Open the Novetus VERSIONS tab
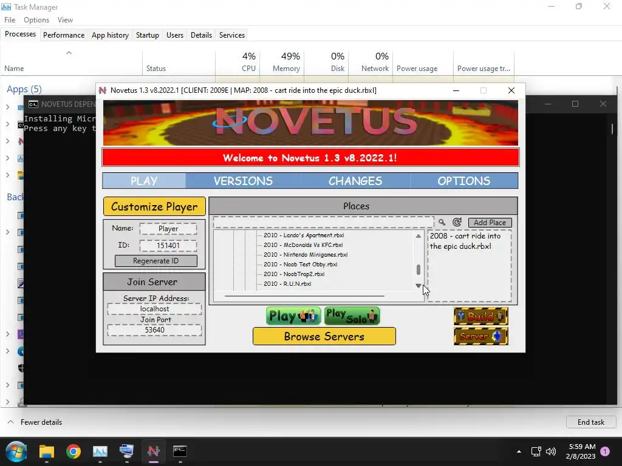The width and height of the screenshot is (622, 466). pos(243,181)
